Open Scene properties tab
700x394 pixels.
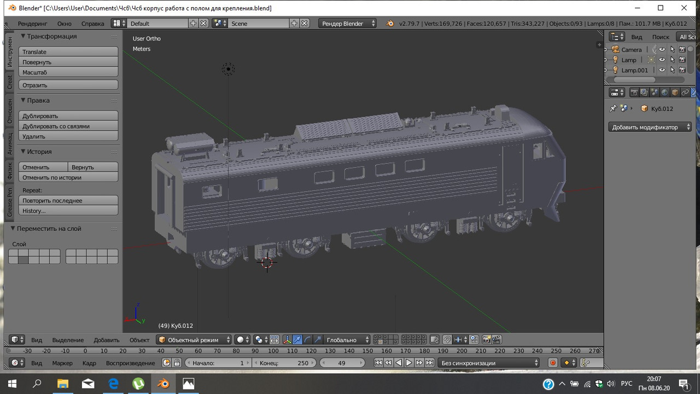tap(655, 92)
